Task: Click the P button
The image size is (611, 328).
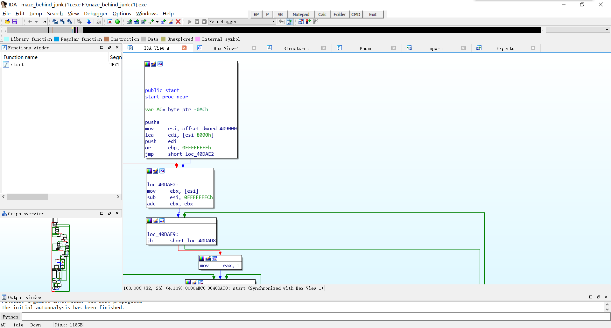Action: pos(267,14)
